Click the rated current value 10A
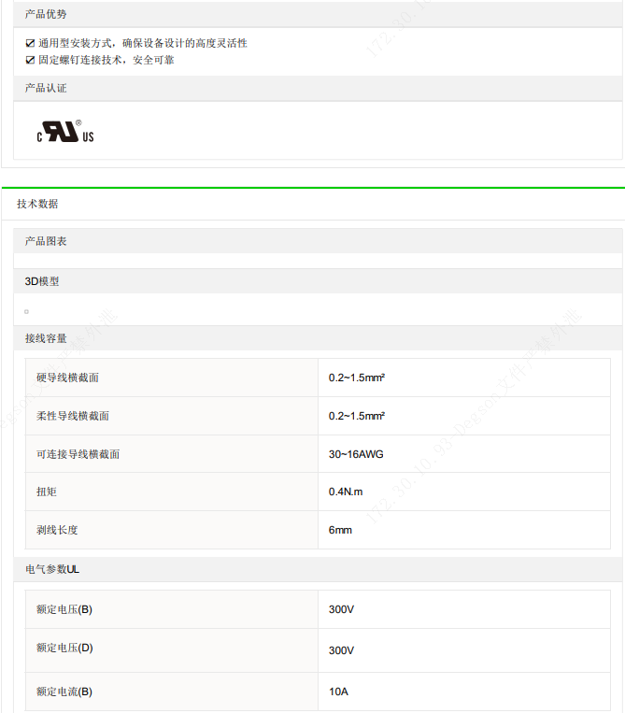This screenshot has height=713, width=625. (x=338, y=692)
